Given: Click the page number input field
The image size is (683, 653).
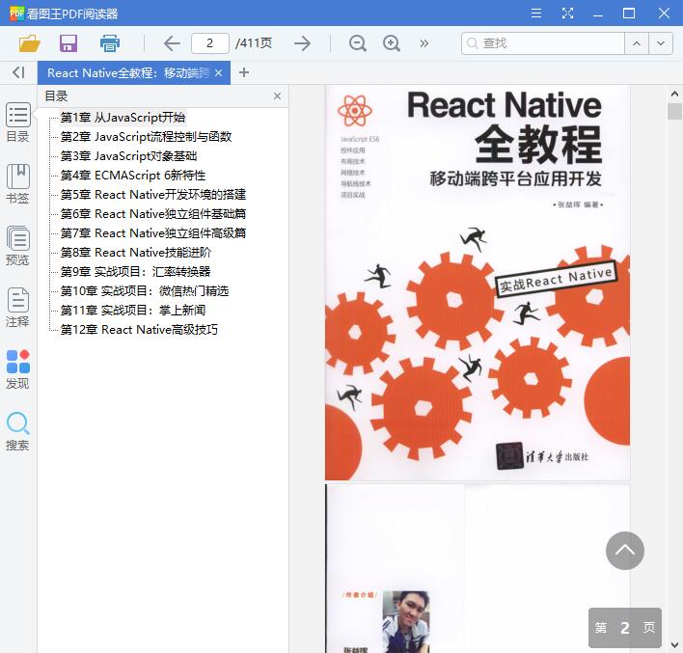Looking at the screenshot, I should point(210,43).
